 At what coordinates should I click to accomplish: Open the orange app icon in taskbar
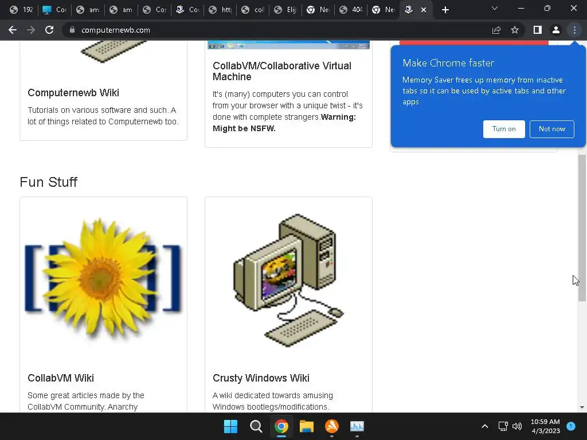pyautogui.click(x=332, y=426)
